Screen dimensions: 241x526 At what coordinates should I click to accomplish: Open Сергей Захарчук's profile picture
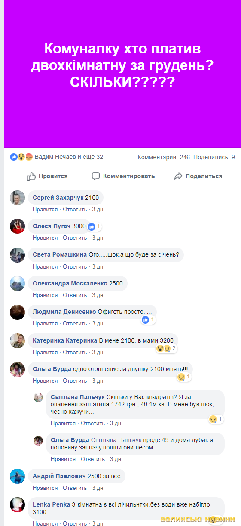coord(18,198)
